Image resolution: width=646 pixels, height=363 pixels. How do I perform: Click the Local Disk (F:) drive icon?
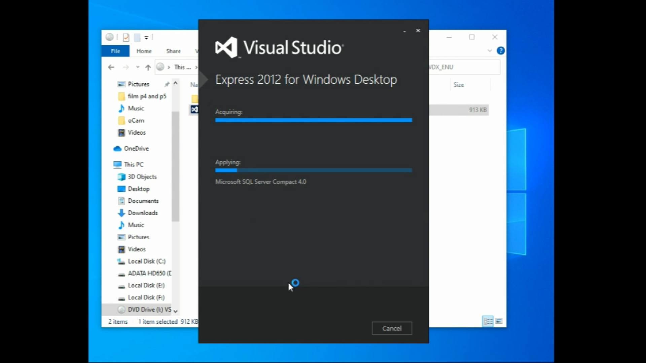click(x=121, y=298)
